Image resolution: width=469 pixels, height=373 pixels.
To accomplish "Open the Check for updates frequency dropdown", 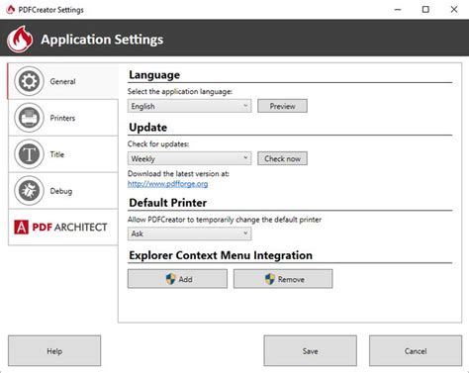I will [x=189, y=158].
